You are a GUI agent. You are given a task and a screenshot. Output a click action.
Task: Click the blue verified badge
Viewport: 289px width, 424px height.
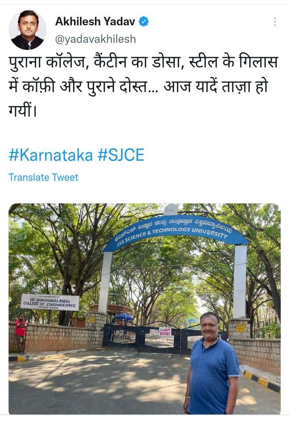(144, 22)
